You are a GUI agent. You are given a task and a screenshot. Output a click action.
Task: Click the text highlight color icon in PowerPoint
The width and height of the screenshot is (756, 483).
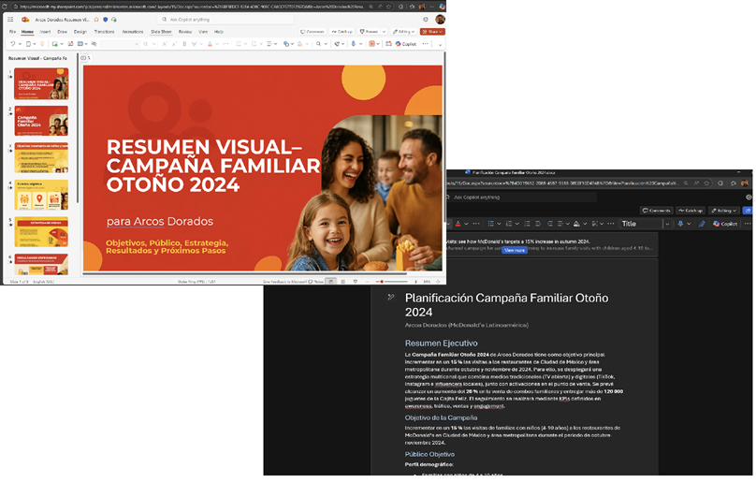pyautogui.click(x=195, y=44)
